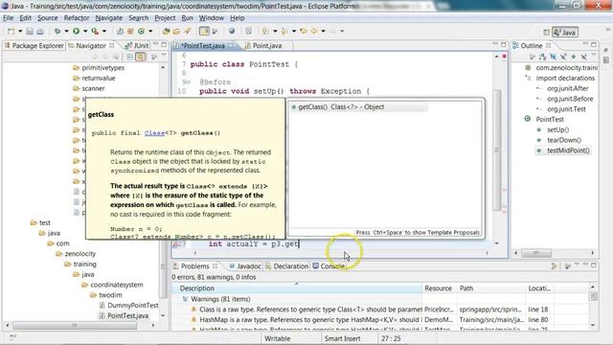Screen dimensions: 613x345
Task: Click the Open Task folder icon
Action: coord(176,32)
